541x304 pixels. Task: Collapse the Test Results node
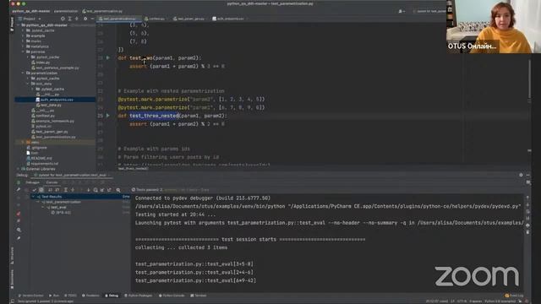pyautogui.click(x=33, y=197)
